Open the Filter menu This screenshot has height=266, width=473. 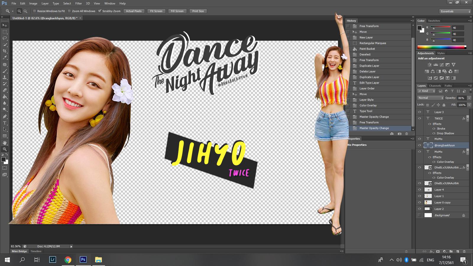point(78,3)
